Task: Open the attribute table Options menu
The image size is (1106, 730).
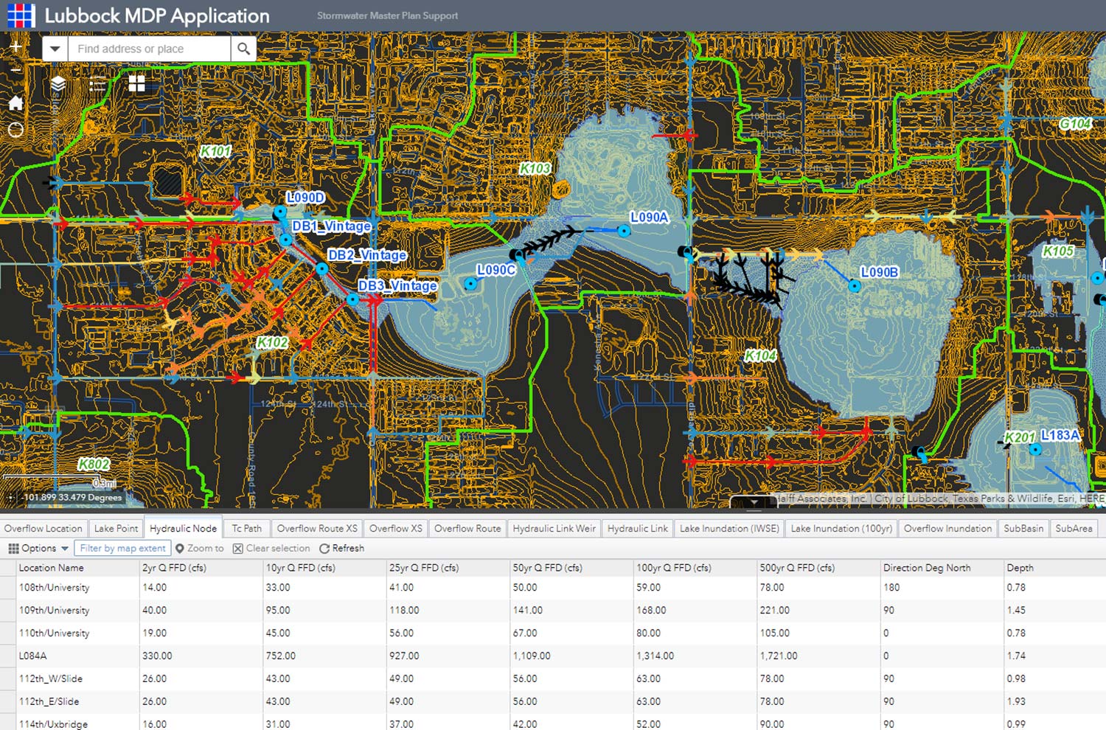Action: click(38, 548)
